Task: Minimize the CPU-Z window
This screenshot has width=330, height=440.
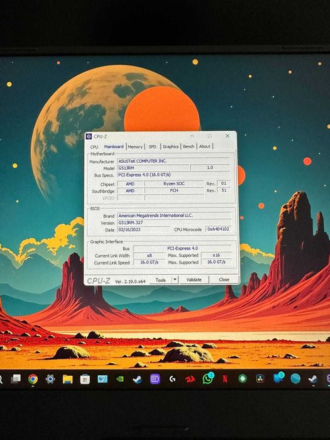Action: (x=192, y=136)
